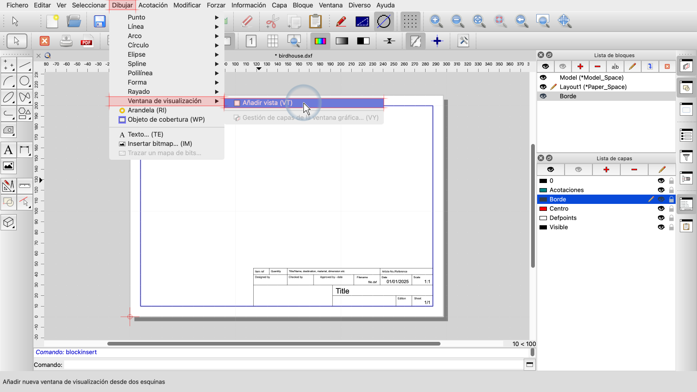This screenshot has width=697, height=392.
Task: Choose Añadir vista (VT) menu item
Action: click(267, 103)
